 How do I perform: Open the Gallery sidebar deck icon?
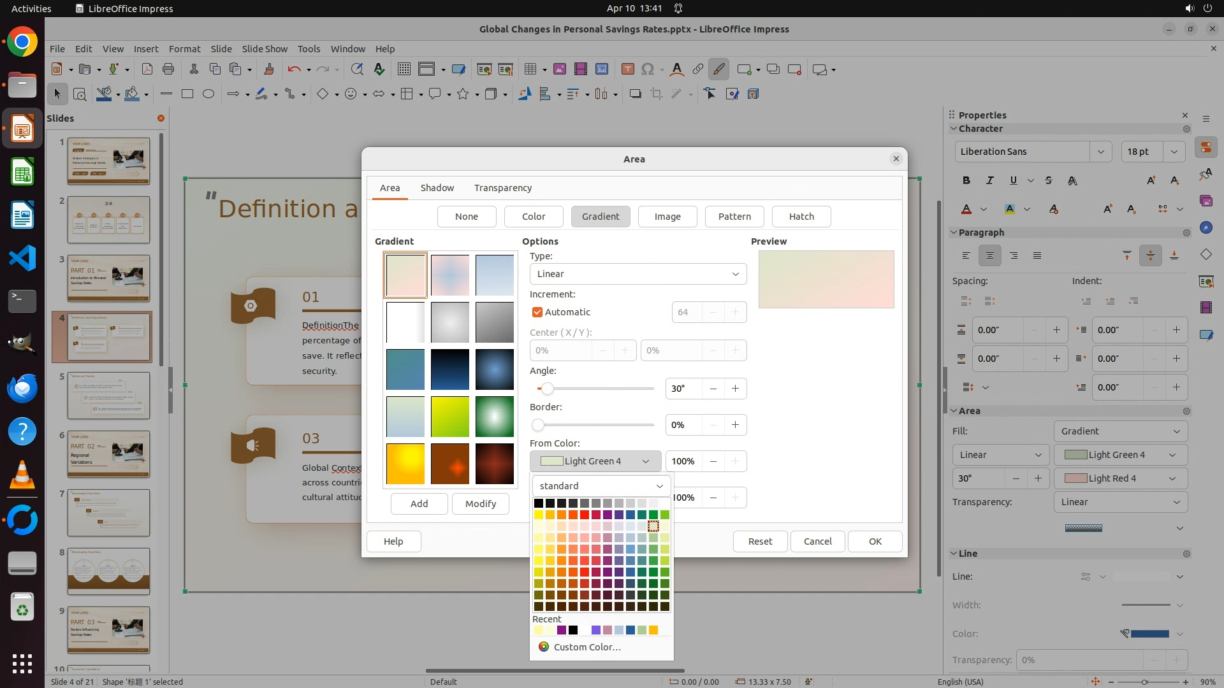pos(1206,201)
